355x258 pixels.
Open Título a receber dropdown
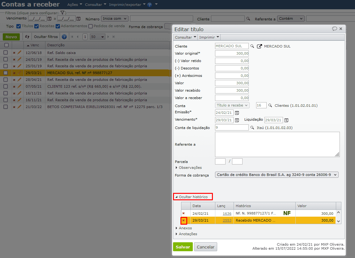coord(232,105)
